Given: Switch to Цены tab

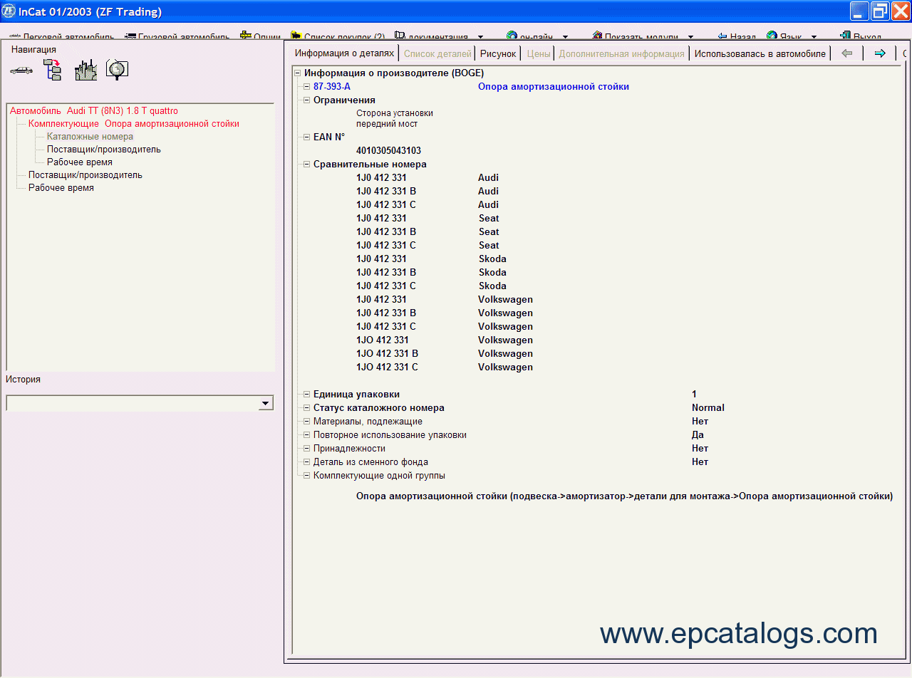Looking at the screenshot, I should pyautogui.click(x=539, y=53).
